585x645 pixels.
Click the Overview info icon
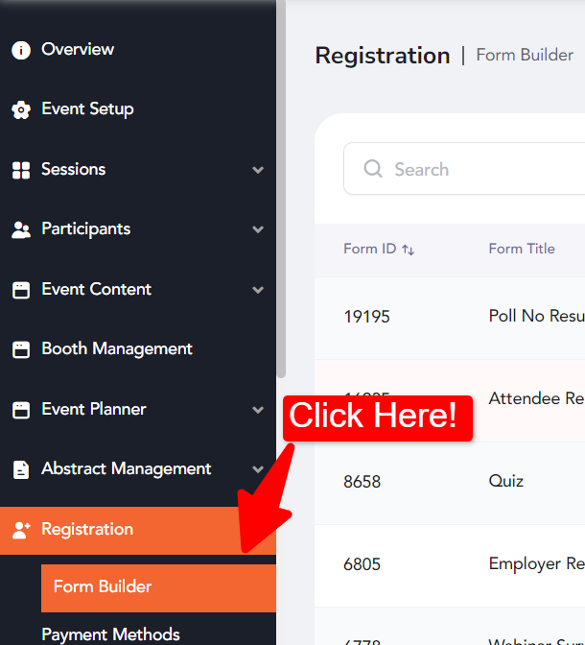(x=21, y=50)
